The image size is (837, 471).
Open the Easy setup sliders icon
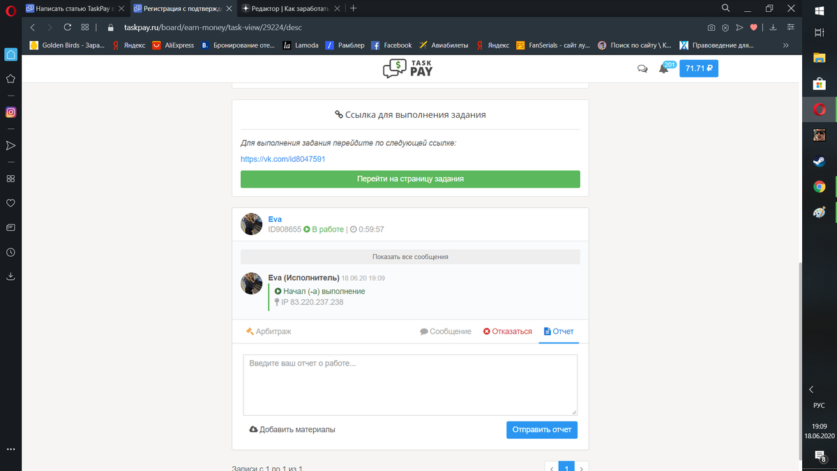point(790,27)
